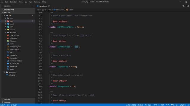Click the README.md info icon
190x106 pixels.
[8, 64]
